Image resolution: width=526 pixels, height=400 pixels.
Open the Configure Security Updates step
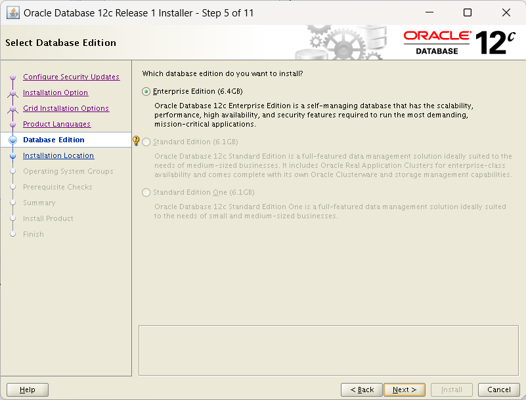(x=71, y=77)
